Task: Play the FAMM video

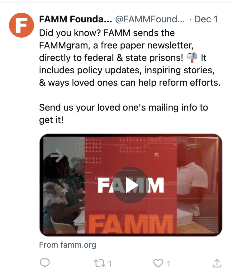Action: pos(131,185)
